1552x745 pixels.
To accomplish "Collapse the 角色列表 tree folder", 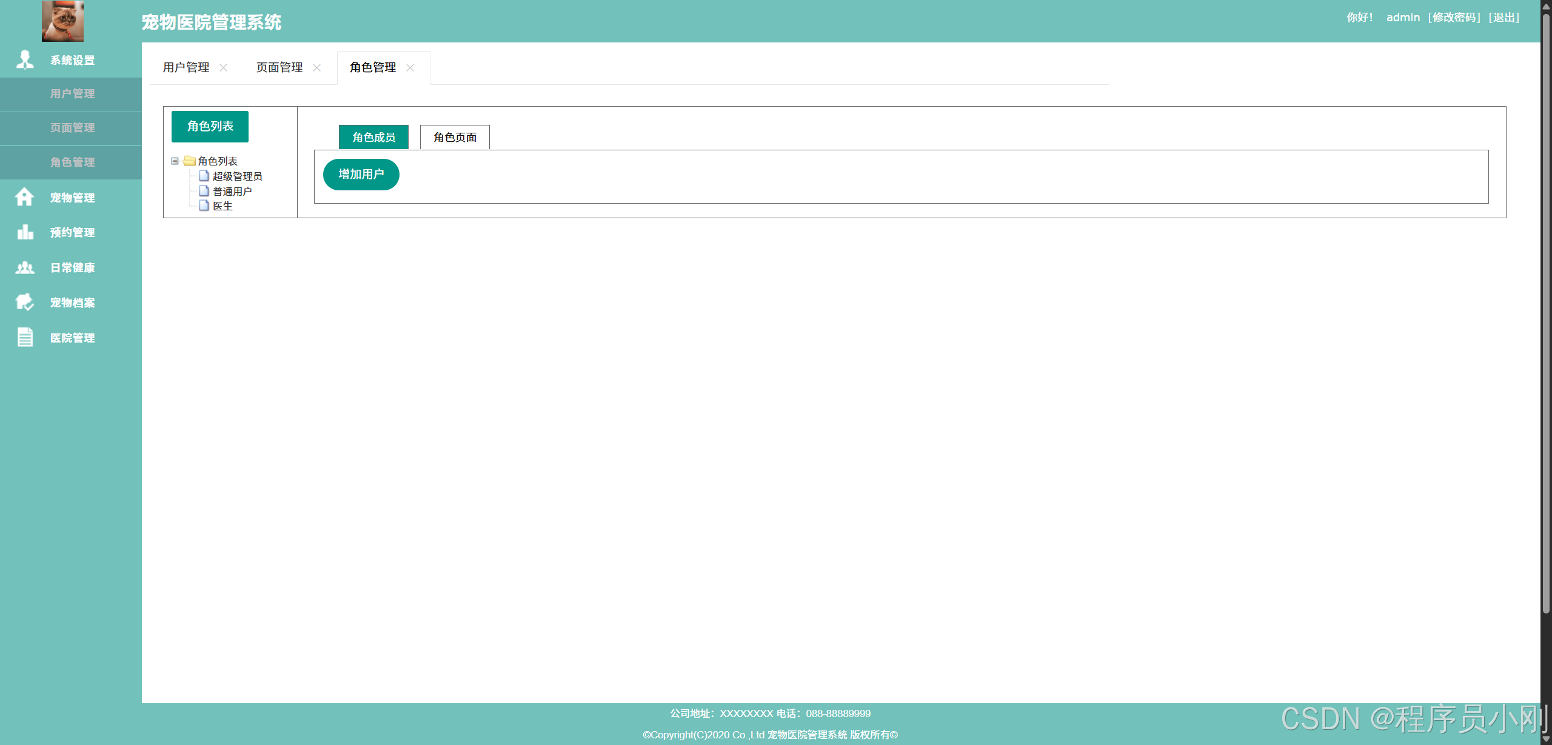I will click(175, 161).
